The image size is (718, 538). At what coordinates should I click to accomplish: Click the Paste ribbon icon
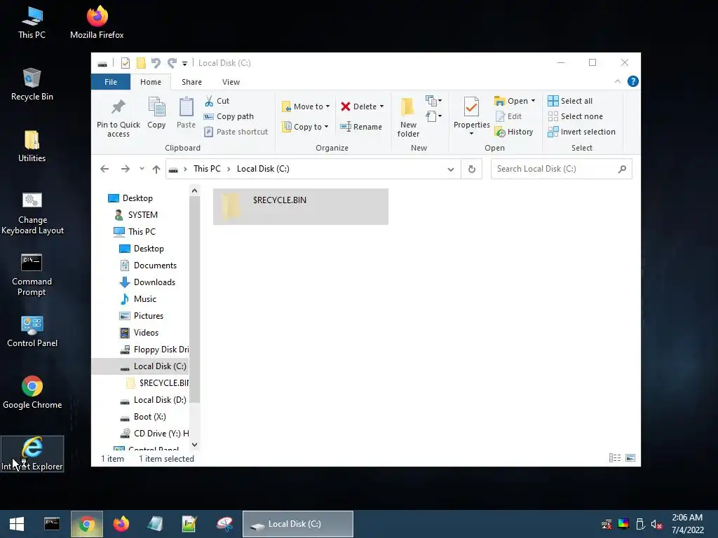(x=186, y=108)
